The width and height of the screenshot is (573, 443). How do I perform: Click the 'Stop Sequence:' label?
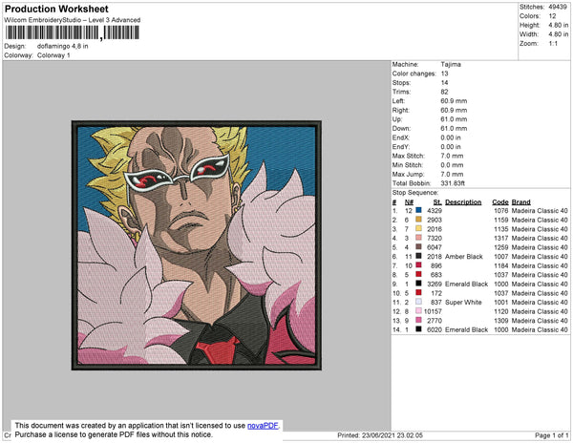click(415, 193)
